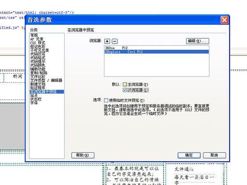
Task: Open help with 帮助 button
Action: 83,155
